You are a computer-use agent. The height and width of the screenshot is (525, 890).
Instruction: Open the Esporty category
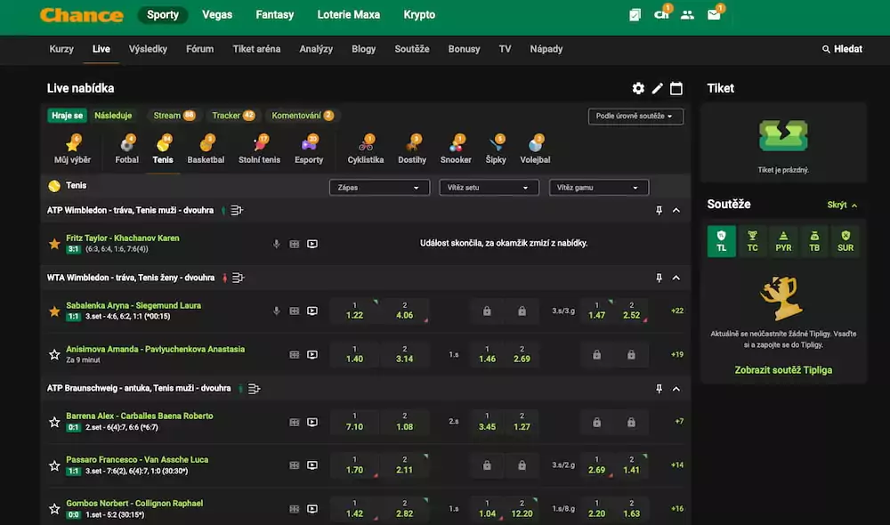[309, 148]
